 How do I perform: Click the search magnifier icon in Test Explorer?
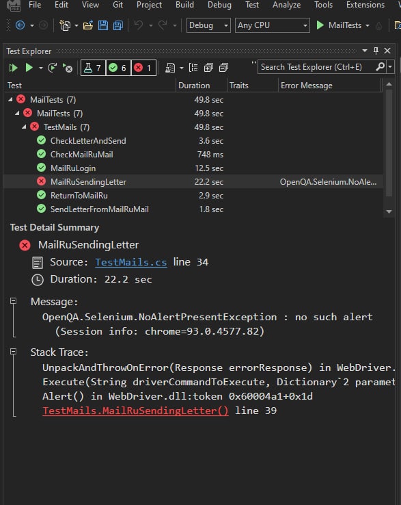point(380,67)
